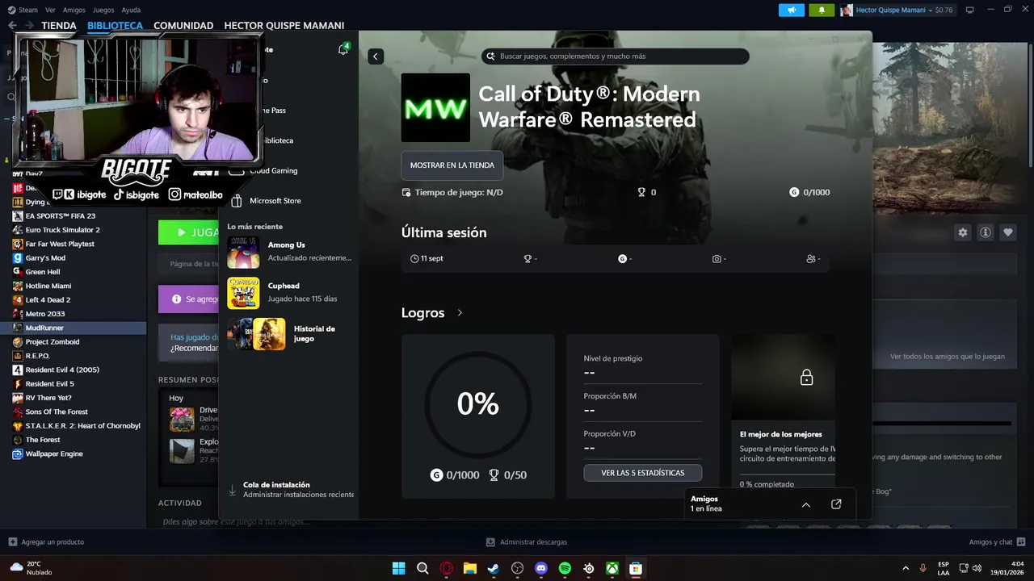Open Cola de instalación
Screen dimensions: 1034x581
coord(290,490)
